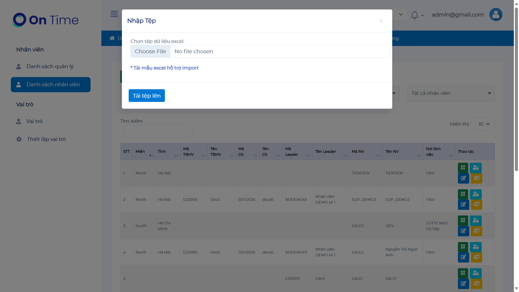Screen dimensions: 519x292
Task: Click the Tìm kiếm search field
Action: [158, 131]
